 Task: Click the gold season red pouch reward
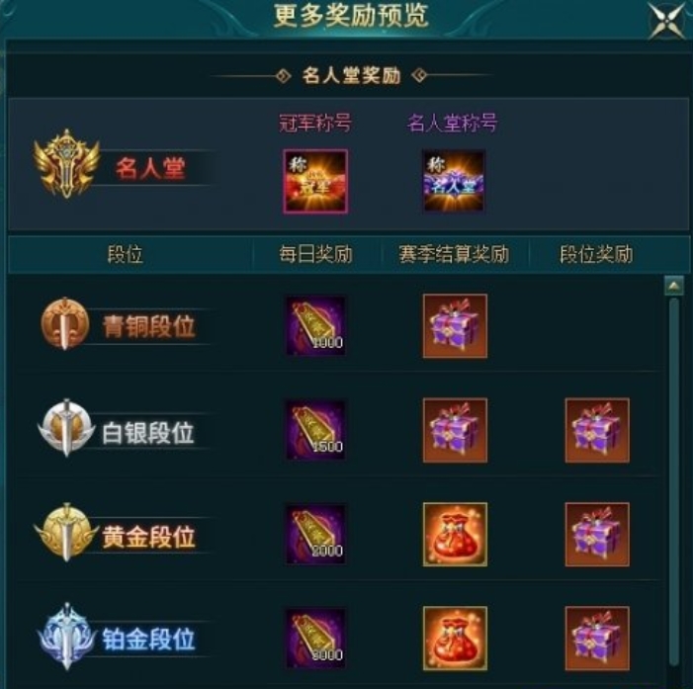click(x=455, y=535)
